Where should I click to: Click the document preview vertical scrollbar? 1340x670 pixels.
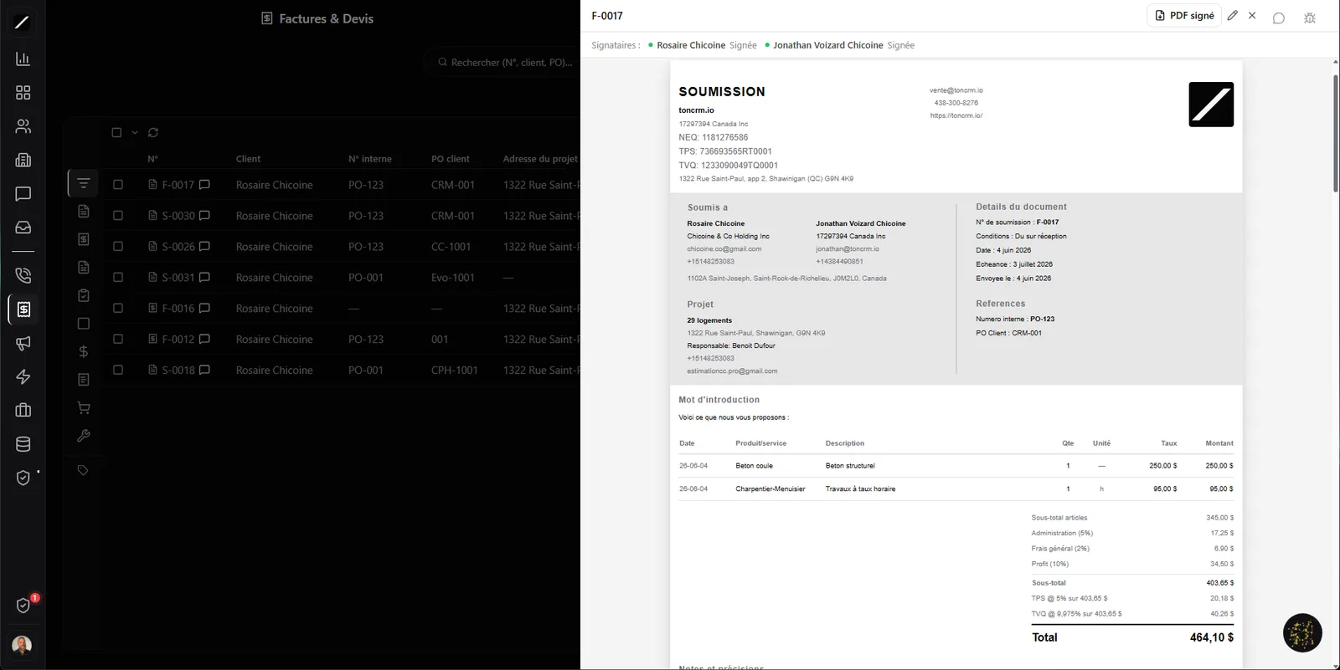tap(1335, 134)
